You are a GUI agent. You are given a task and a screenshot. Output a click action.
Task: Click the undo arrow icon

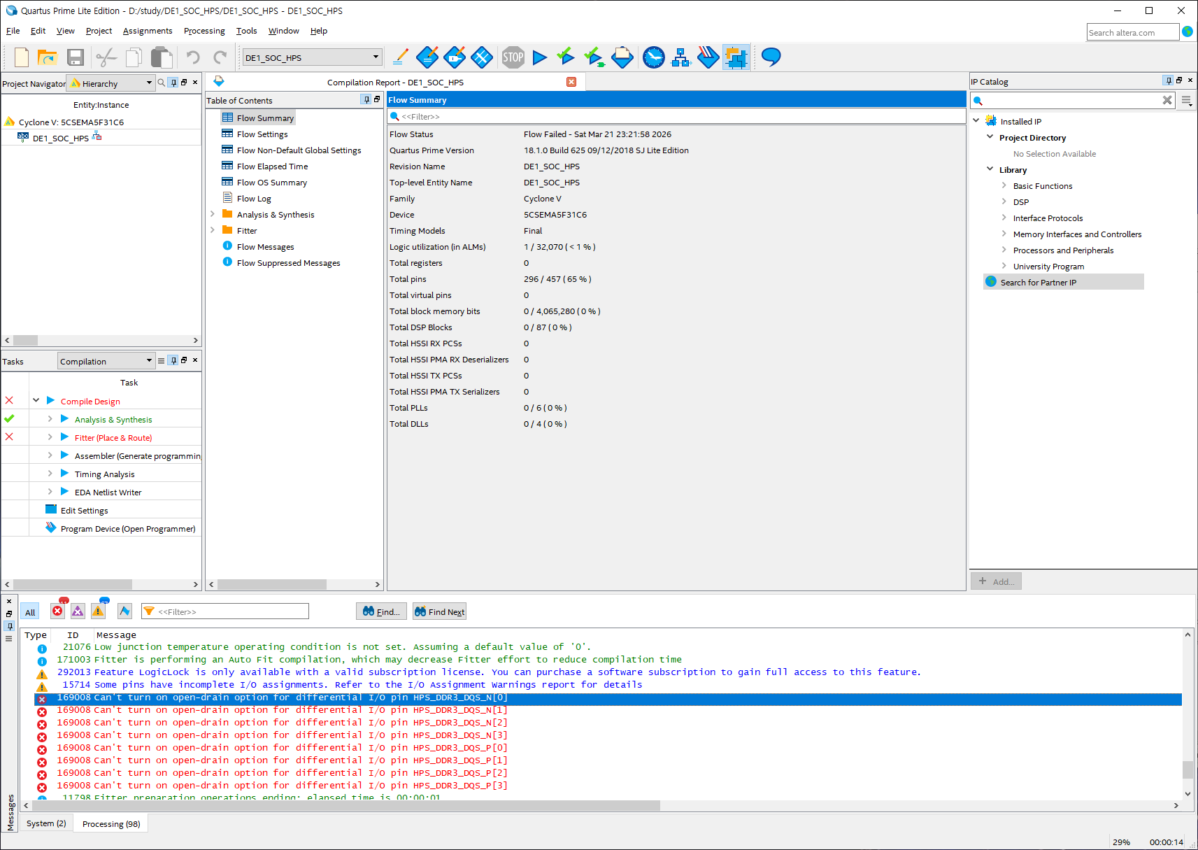(193, 57)
